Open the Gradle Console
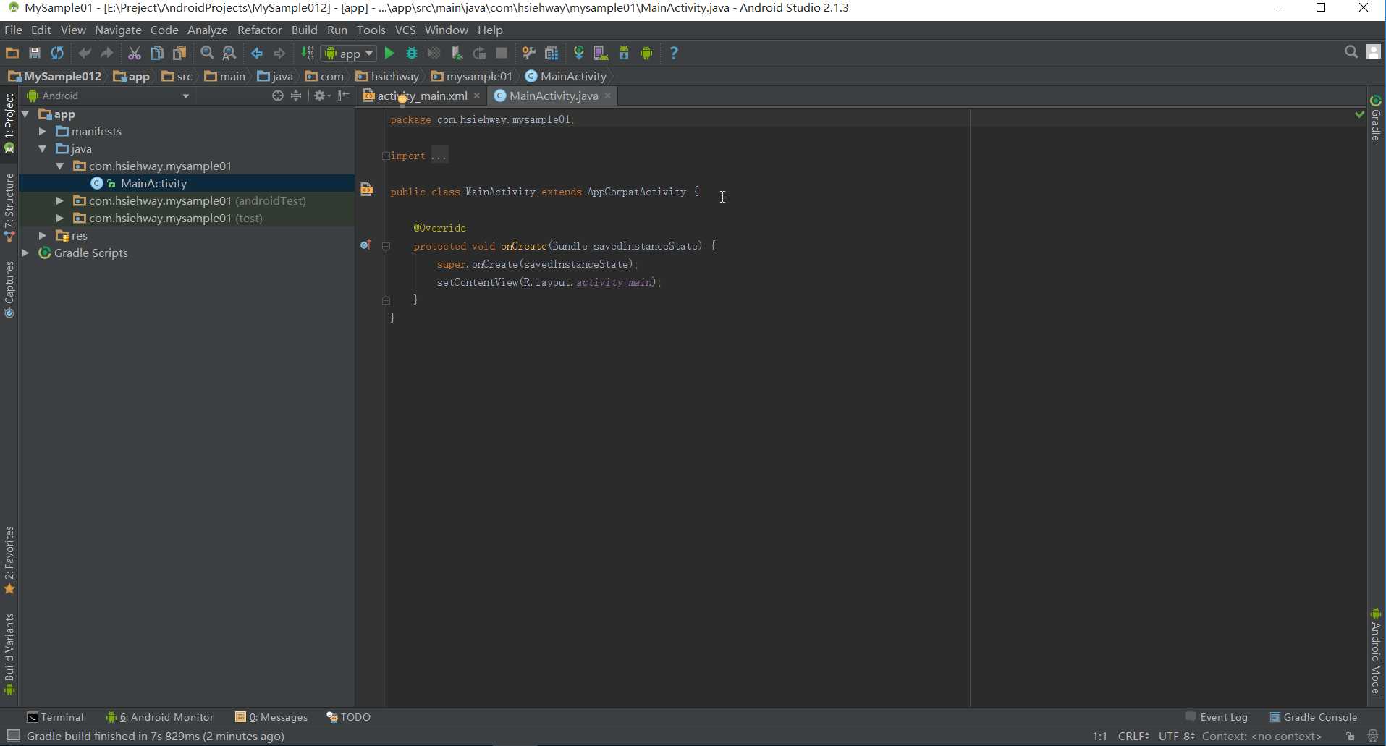The image size is (1386, 746). click(x=1314, y=717)
